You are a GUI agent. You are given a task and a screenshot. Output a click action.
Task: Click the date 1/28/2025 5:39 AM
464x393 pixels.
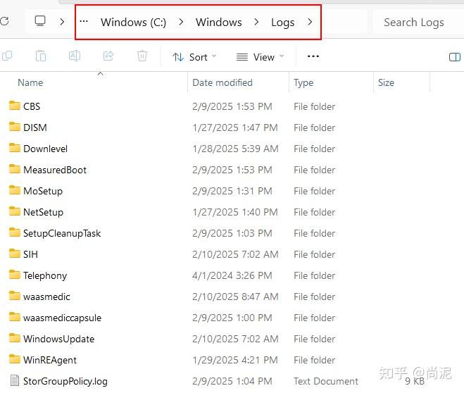point(235,149)
